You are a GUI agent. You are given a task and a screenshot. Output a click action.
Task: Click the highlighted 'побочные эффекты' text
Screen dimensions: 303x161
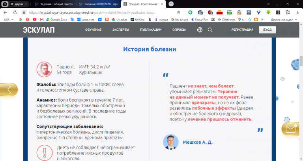pyautogui.click(x=214, y=108)
